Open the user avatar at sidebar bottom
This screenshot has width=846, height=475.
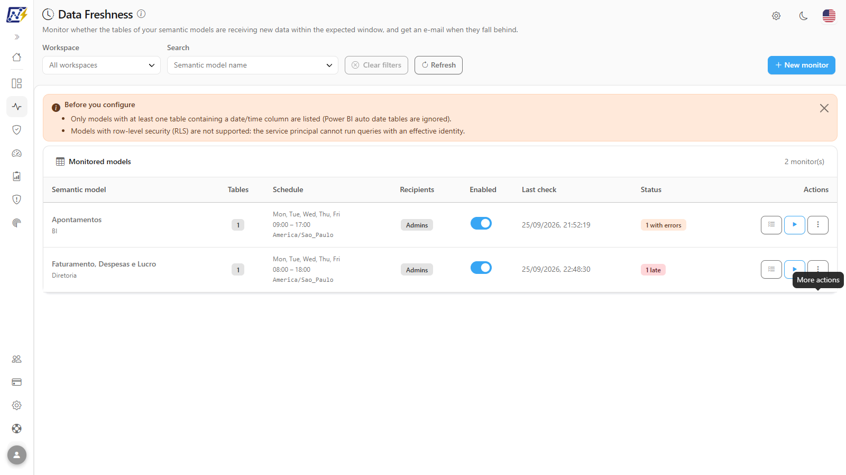17,455
